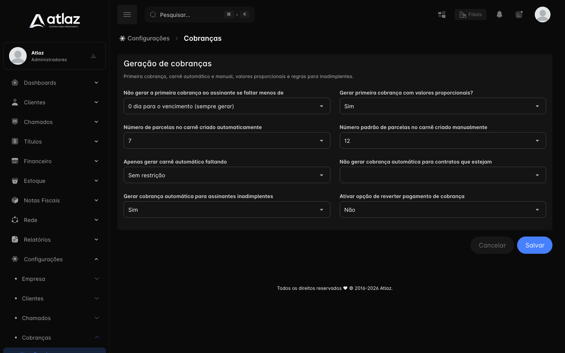Click the Relatórios document icon
This screenshot has height=353, width=565.
15,239
